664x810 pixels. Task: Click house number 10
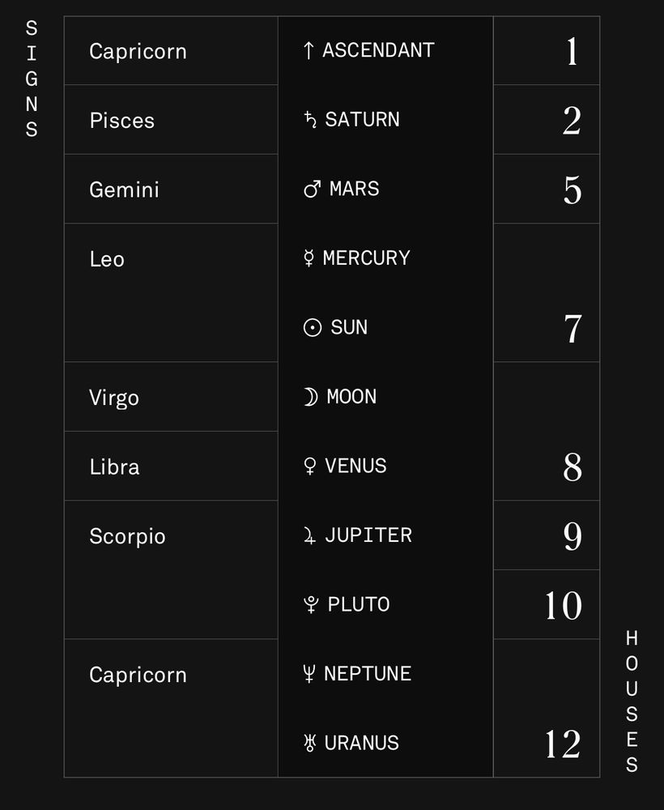coord(564,605)
